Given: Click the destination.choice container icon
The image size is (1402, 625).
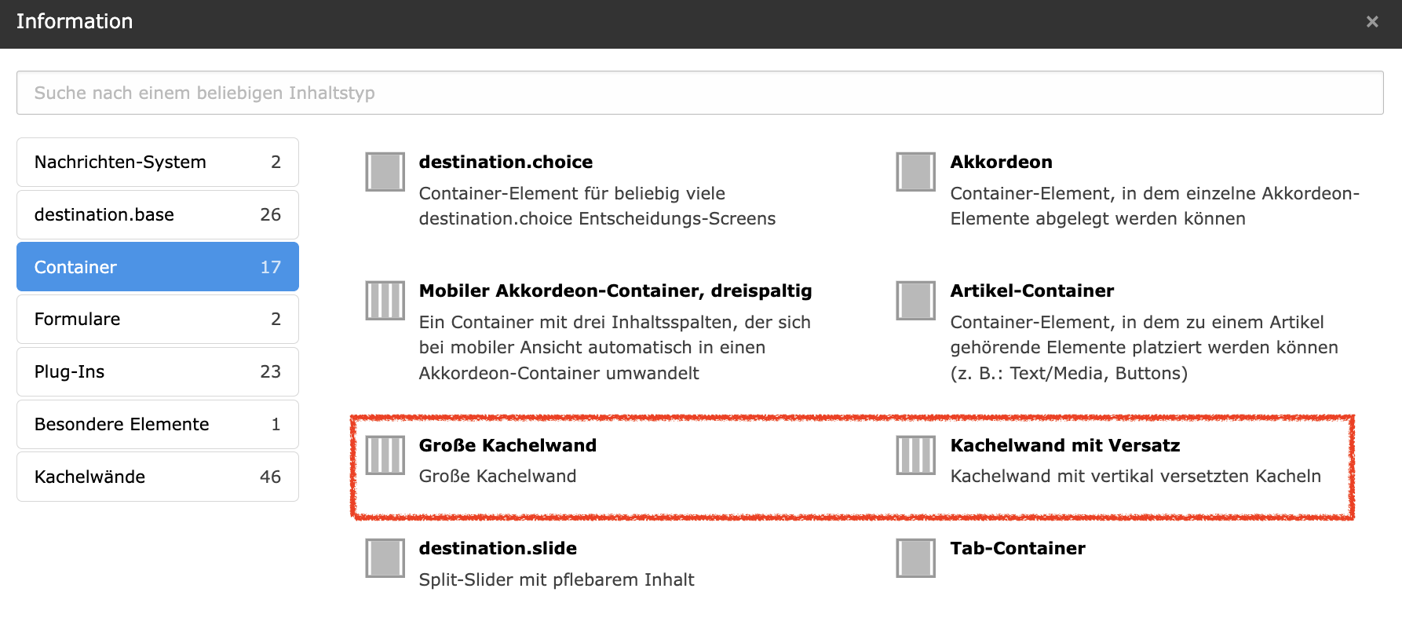Looking at the screenshot, I should tap(385, 172).
